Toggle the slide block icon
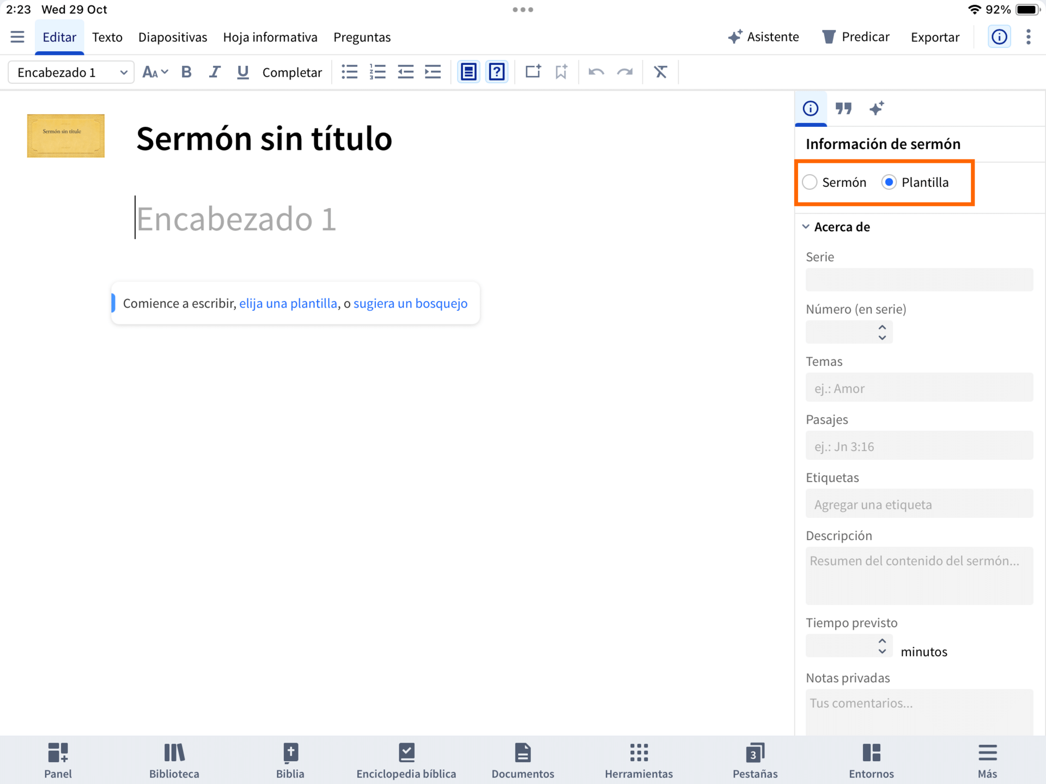Screen dimensions: 1046x784 point(469,72)
